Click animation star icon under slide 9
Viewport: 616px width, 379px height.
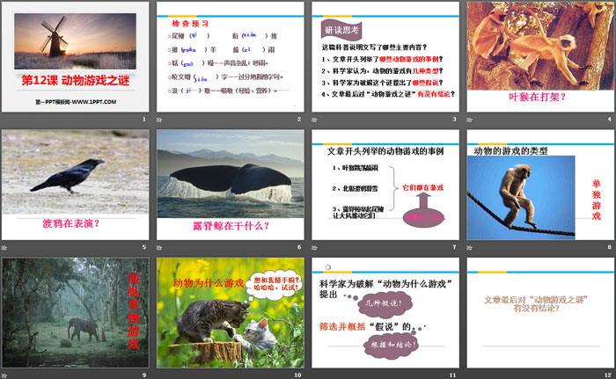tap(4, 375)
